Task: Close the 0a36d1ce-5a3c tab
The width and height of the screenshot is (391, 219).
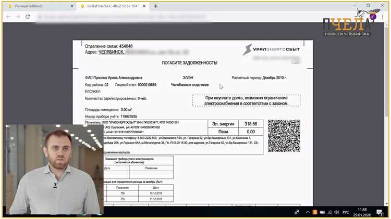Action: click(x=144, y=6)
